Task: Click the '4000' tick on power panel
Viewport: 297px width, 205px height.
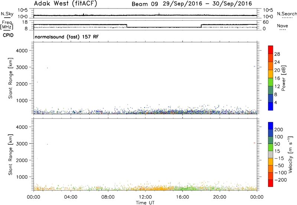Action: click(22, 51)
